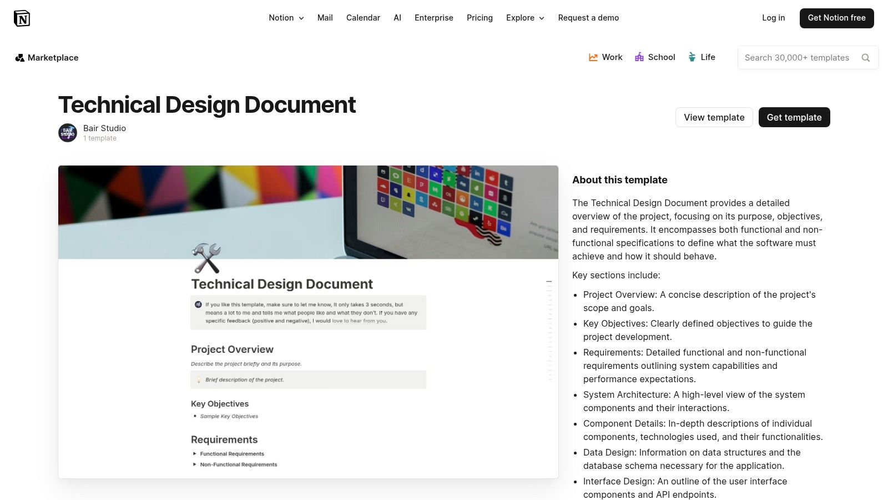The width and height of the screenshot is (888, 500).
Task: Expand the Explore dropdown menu
Action: click(x=525, y=18)
